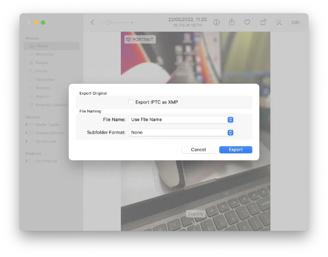This screenshot has width=328, height=257.
Task: Select Library in the sidebar
Action: click(x=51, y=46)
